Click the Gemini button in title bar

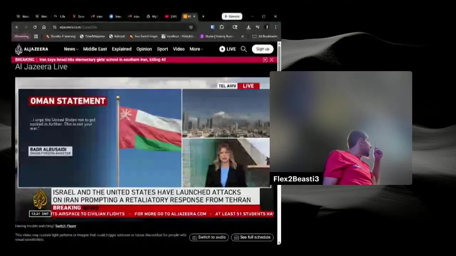click(232, 16)
